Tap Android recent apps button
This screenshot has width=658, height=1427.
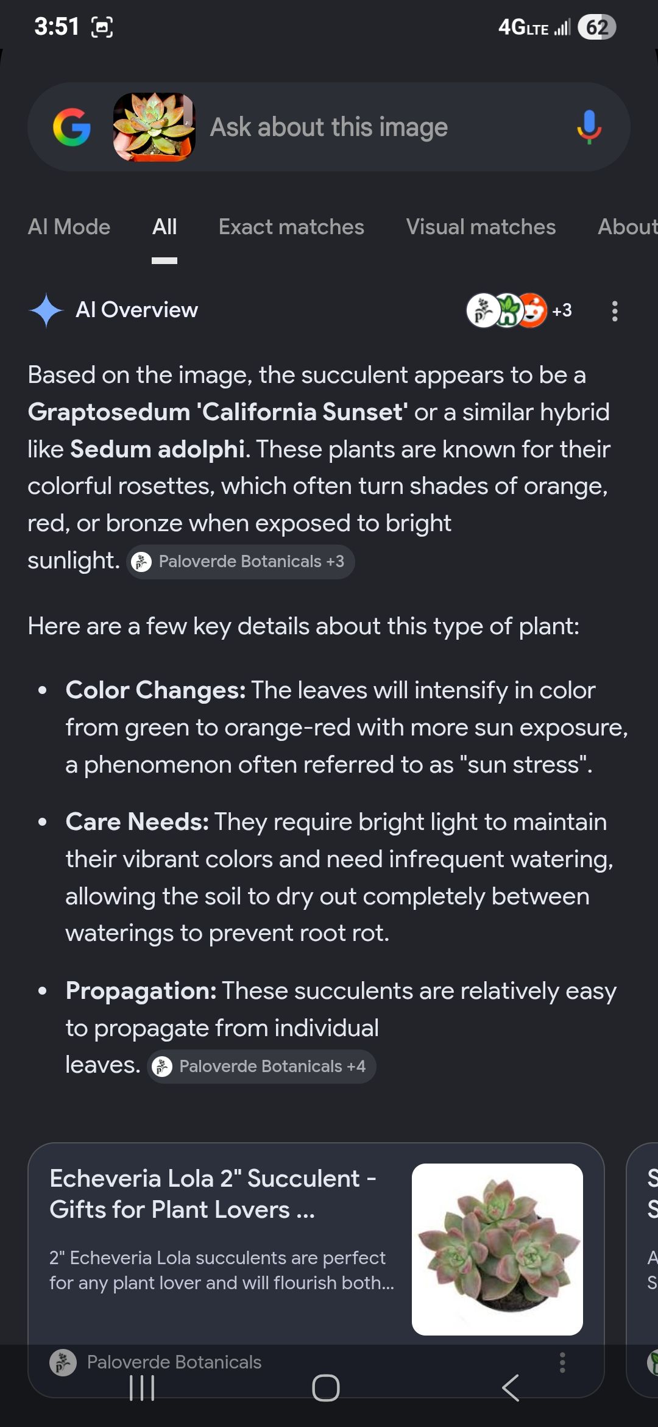tap(143, 1388)
